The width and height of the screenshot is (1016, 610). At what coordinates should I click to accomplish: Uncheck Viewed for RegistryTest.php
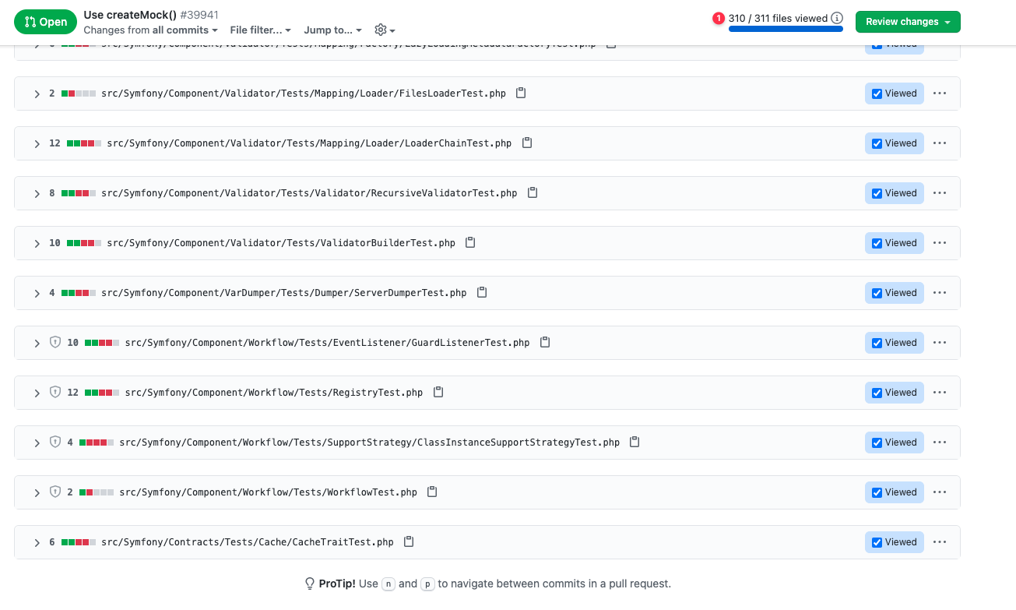[877, 393]
